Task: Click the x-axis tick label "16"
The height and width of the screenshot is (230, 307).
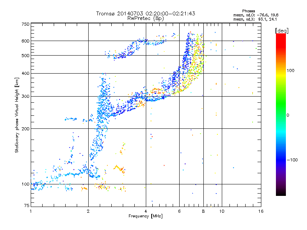Action: 261,211
